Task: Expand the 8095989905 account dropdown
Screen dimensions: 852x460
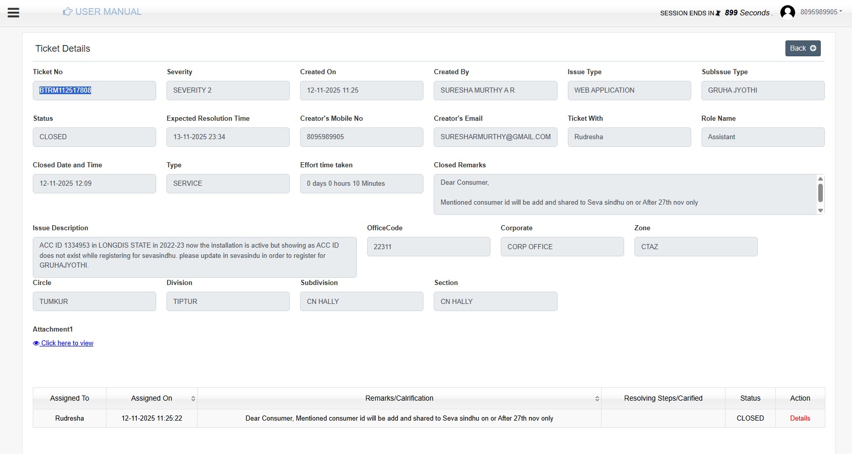Action: coord(821,12)
